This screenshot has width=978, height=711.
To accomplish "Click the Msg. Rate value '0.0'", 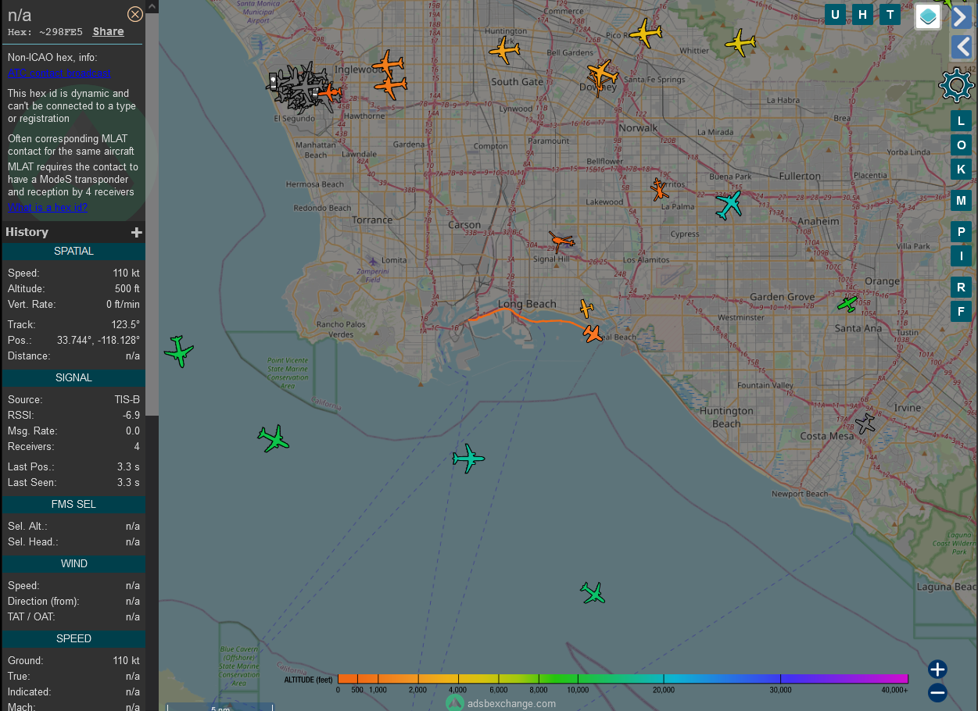I will [133, 431].
